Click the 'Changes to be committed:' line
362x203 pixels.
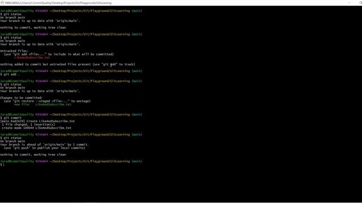click(x=21, y=98)
